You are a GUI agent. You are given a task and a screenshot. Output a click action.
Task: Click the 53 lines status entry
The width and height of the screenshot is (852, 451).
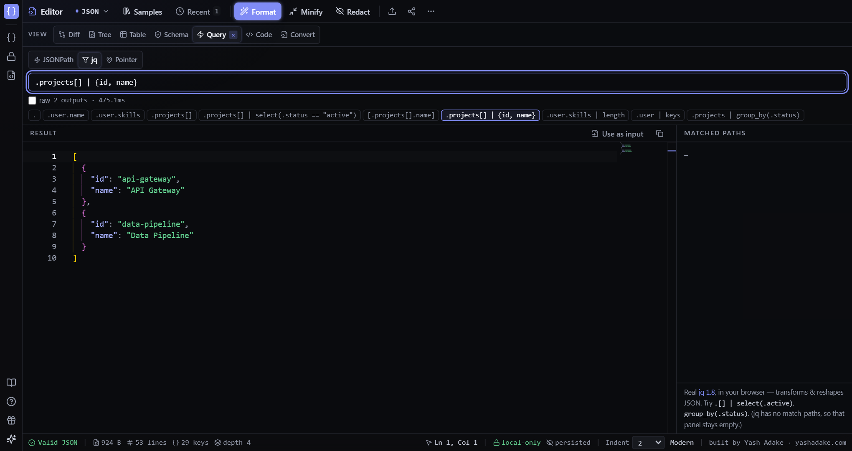[x=147, y=443]
